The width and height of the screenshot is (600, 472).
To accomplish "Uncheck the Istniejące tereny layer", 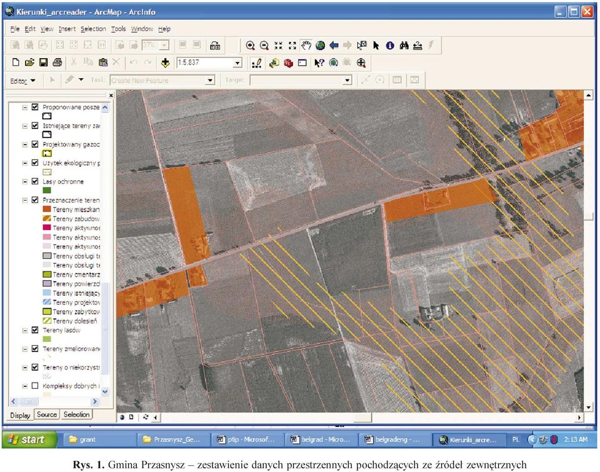I will coord(35,126).
